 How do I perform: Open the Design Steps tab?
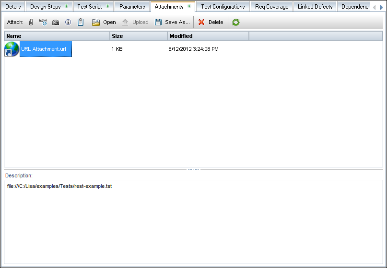click(x=49, y=7)
